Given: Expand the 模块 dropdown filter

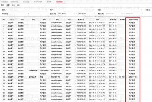Looking at the screenshot, I should 46,10.
